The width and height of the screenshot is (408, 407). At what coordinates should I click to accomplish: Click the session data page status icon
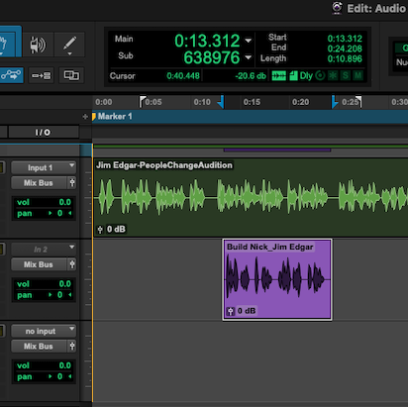click(293, 75)
